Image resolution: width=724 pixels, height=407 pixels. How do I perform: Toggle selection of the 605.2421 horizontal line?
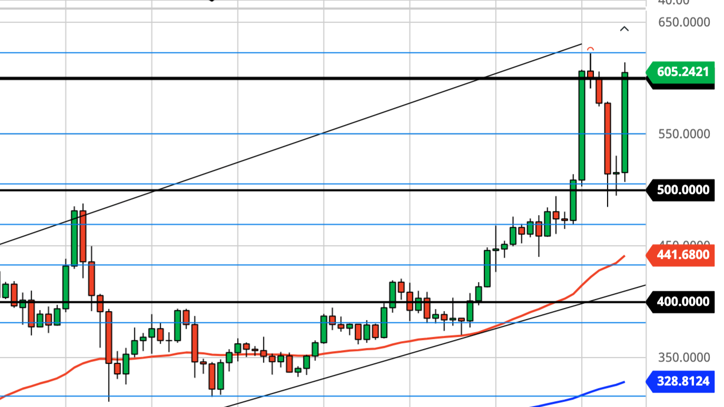[x=316, y=79]
